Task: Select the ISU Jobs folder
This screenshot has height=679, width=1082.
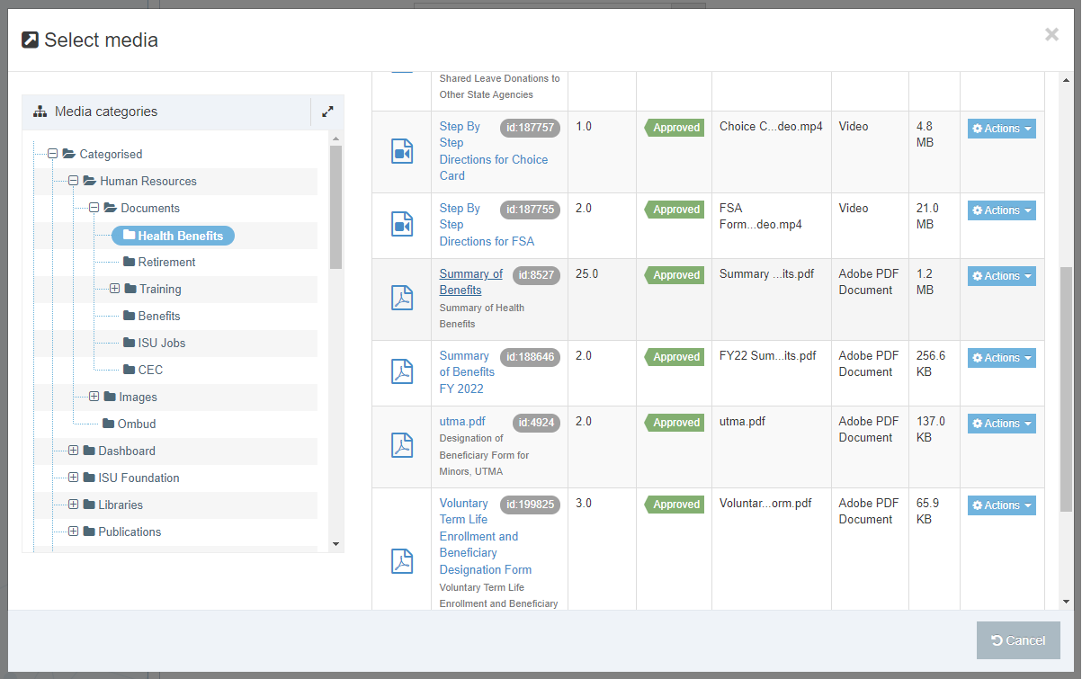Action: [161, 343]
